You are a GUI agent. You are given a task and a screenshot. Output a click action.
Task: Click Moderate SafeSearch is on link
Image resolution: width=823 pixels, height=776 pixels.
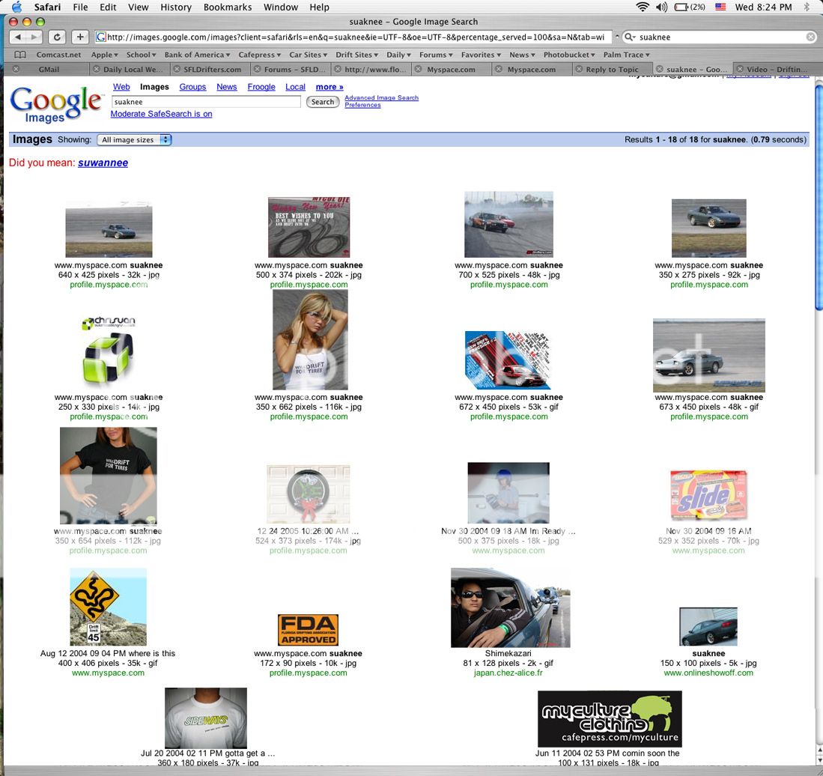(161, 114)
